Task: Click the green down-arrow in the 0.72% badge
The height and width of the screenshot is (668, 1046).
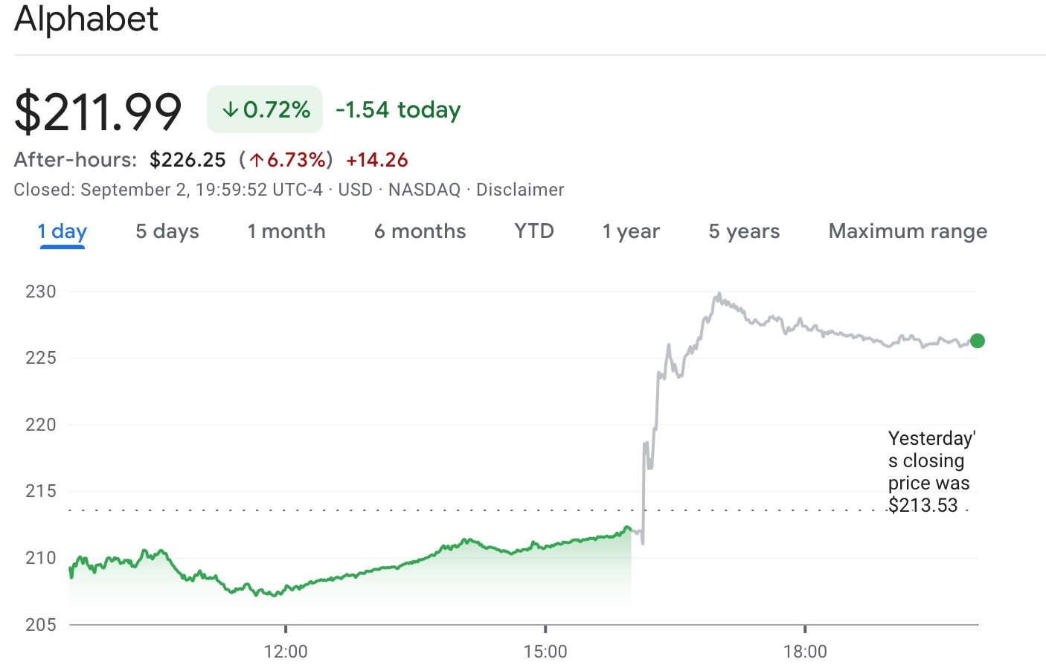Action: (x=231, y=109)
